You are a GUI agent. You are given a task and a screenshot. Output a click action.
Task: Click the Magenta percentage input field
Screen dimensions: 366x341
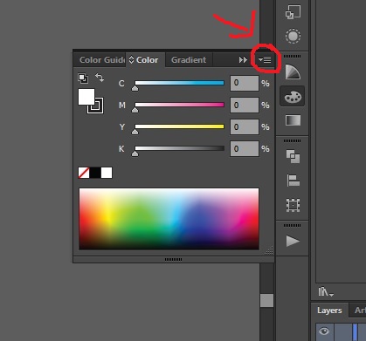click(x=245, y=105)
